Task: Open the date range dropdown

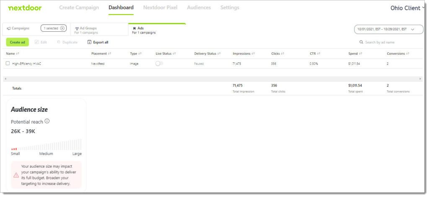Action: [x=388, y=29]
